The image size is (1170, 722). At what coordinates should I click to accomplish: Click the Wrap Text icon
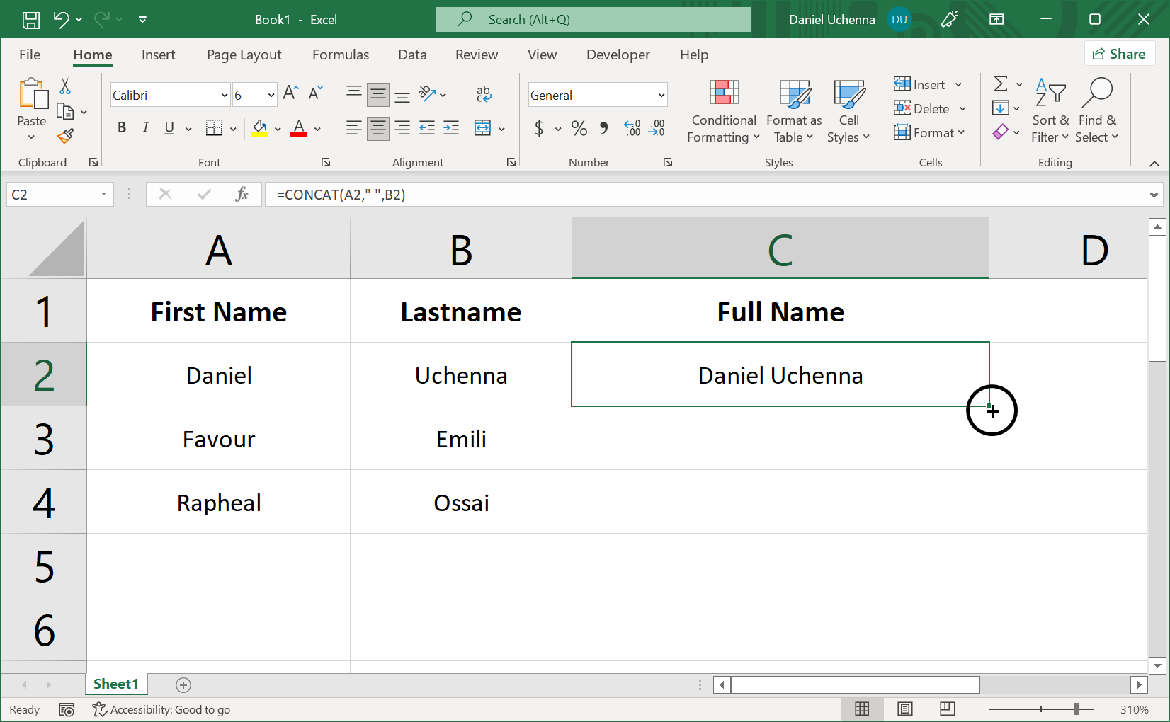pyautogui.click(x=484, y=93)
